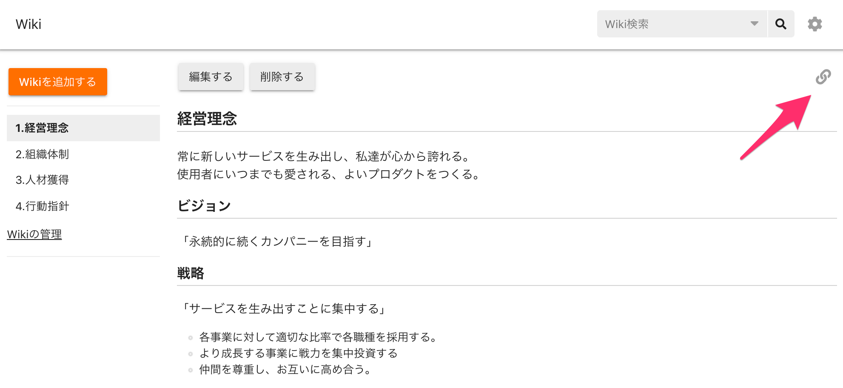Expand the Wiki検索 dropdown arrow

click(754, 24)
